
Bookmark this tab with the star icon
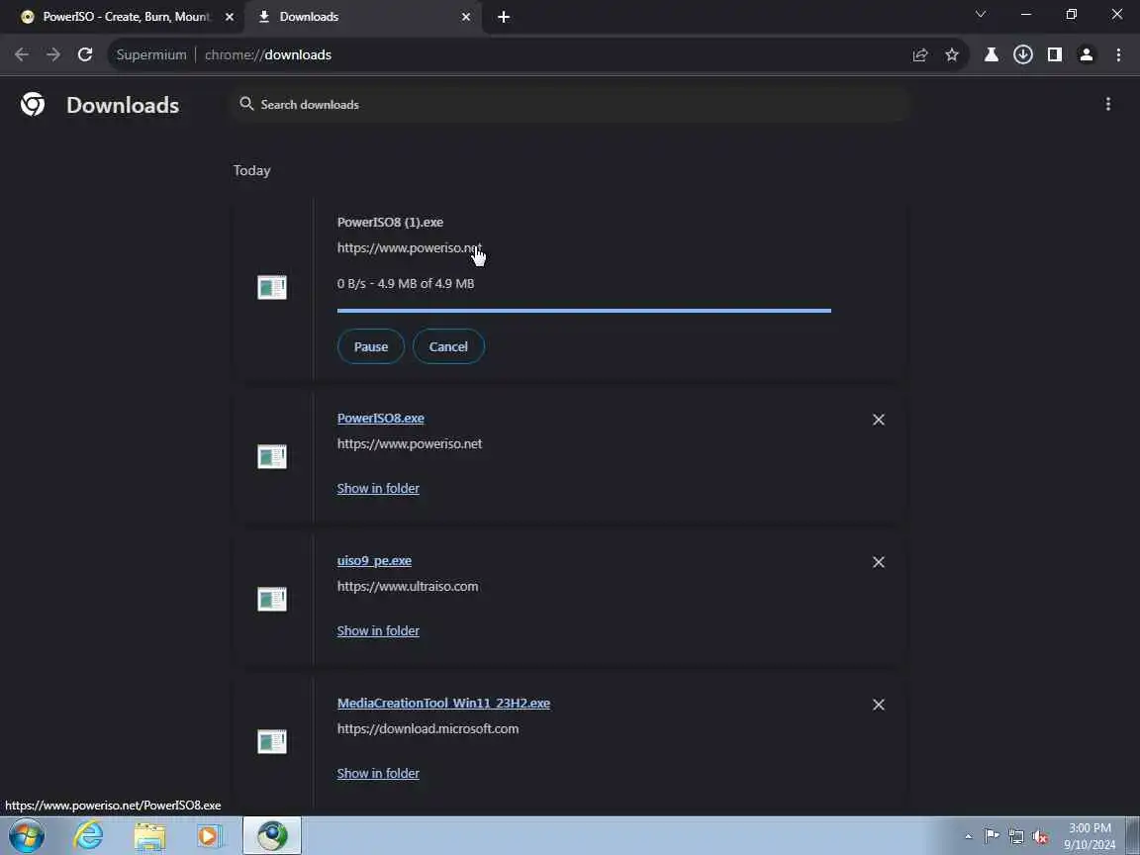952,54
